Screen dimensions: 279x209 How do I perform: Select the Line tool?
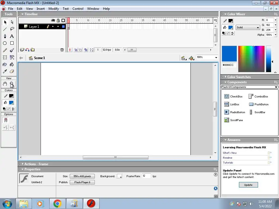tap(5, 29)
